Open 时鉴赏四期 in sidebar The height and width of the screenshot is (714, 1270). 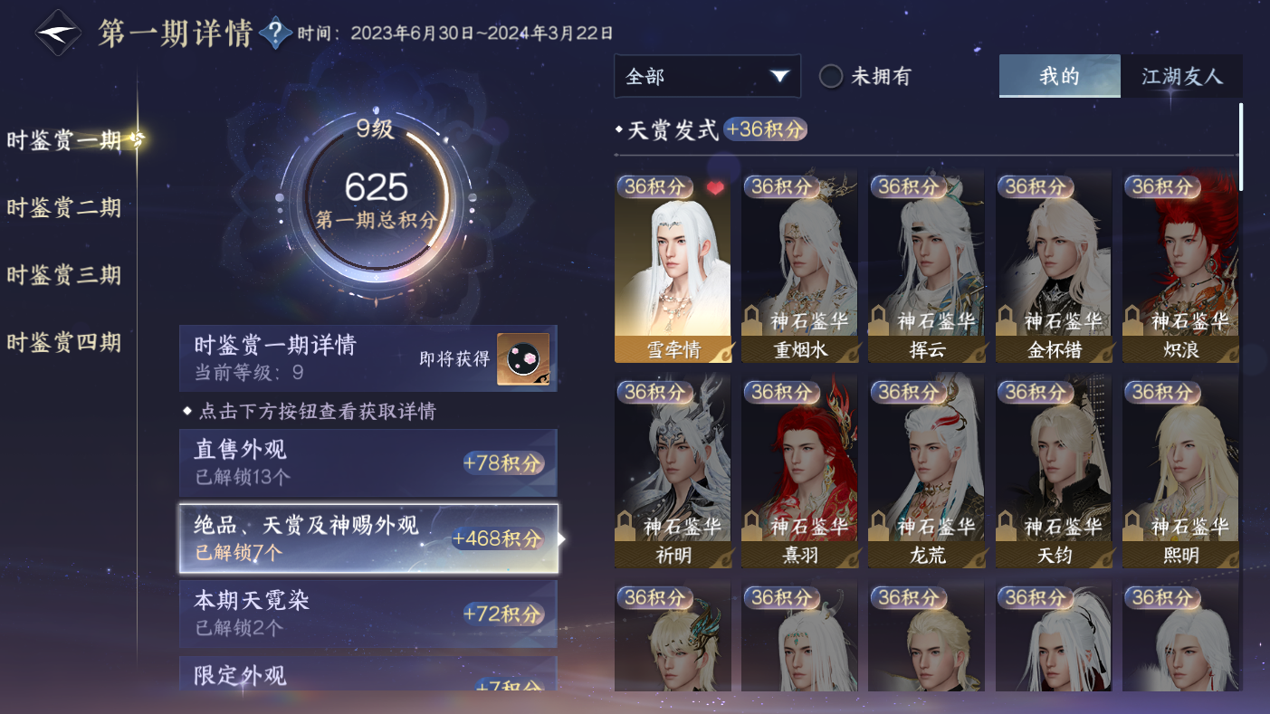(x=64, y=342)
